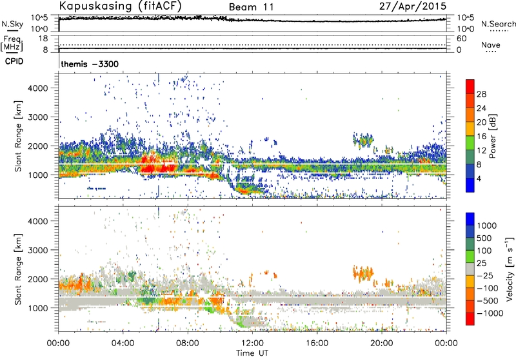Click the 'Time UT' axis label

coord(252,352)
